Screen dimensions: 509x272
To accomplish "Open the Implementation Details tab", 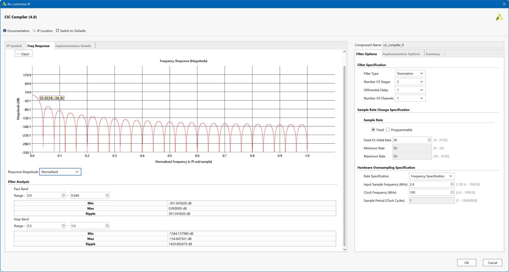I will point(73,46).
